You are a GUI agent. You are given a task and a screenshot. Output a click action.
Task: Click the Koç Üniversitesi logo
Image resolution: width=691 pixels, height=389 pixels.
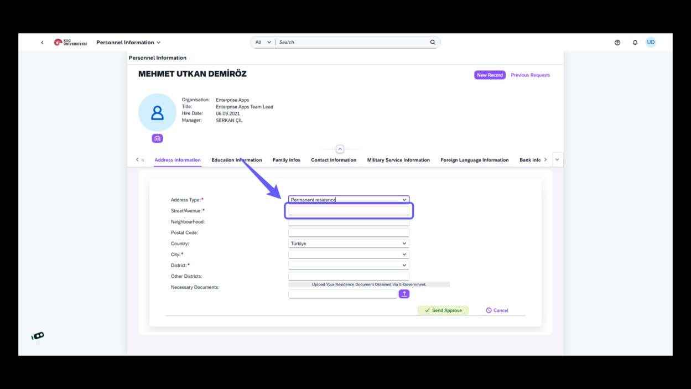click(70, 43)
